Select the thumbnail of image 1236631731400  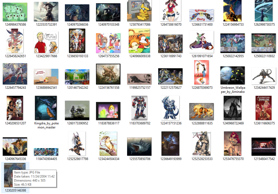click(x=201, y=15)
